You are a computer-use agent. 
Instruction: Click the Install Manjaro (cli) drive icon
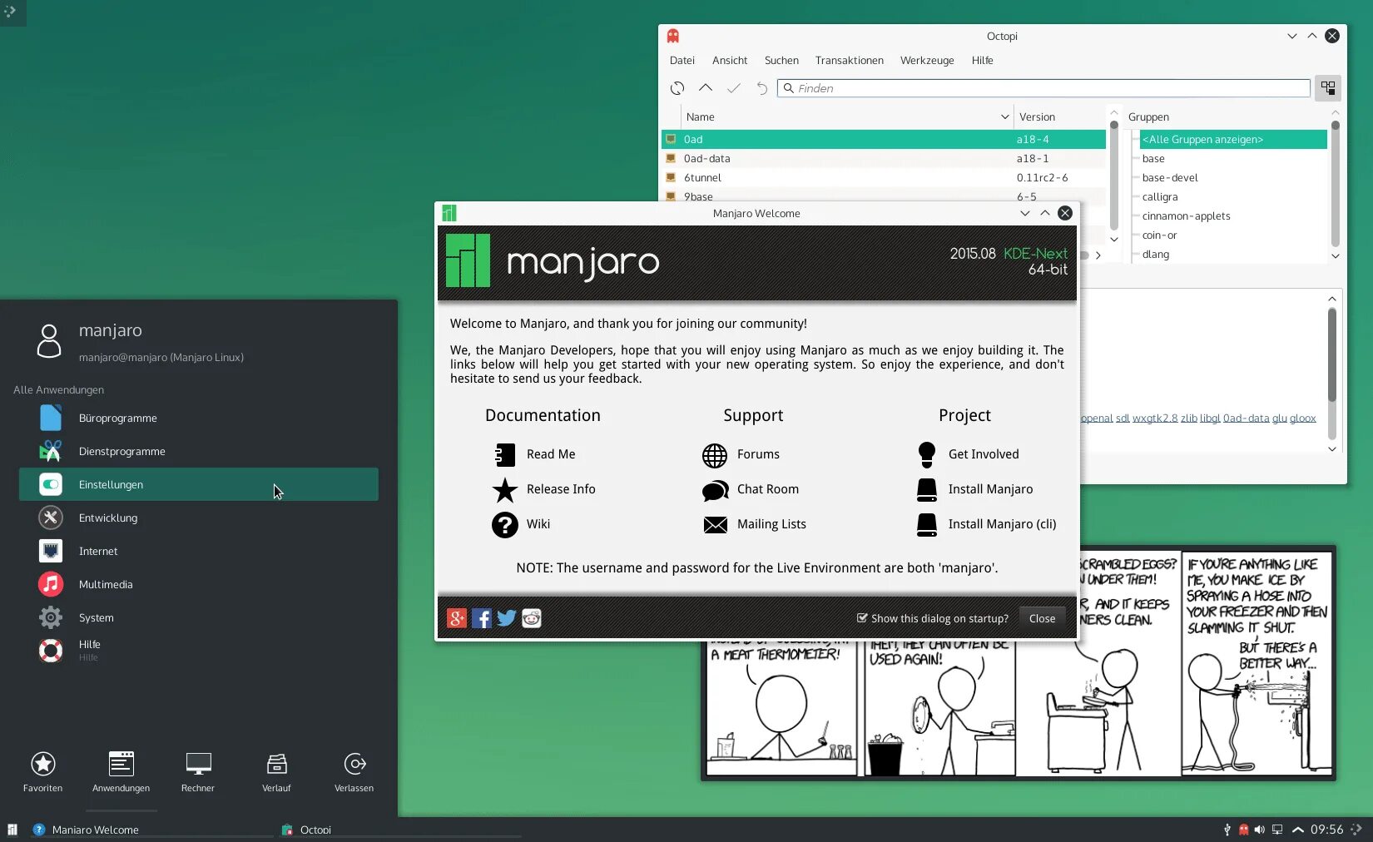coord(927,525)
